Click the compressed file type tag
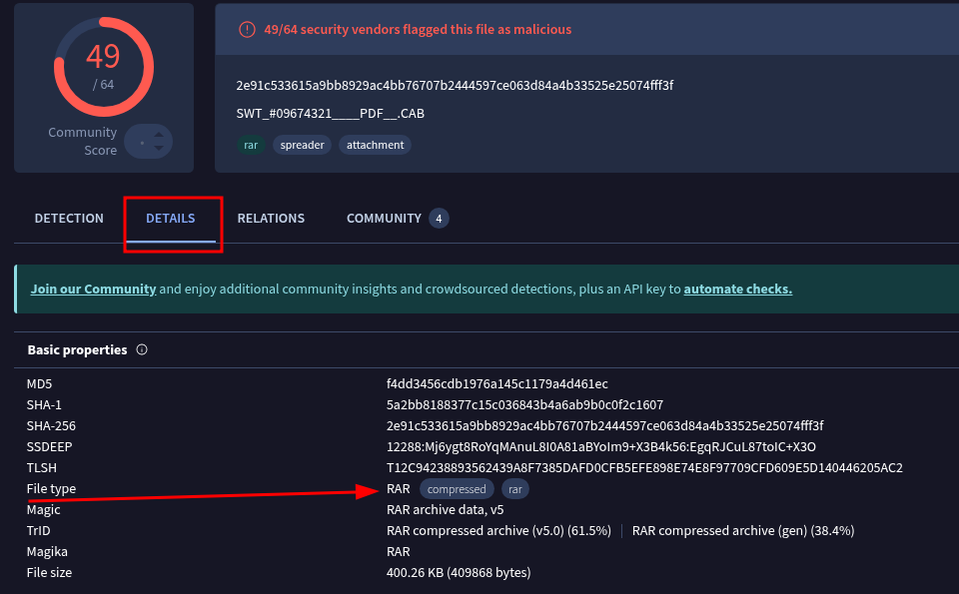 pyautogui.click(x=457, y=489)
